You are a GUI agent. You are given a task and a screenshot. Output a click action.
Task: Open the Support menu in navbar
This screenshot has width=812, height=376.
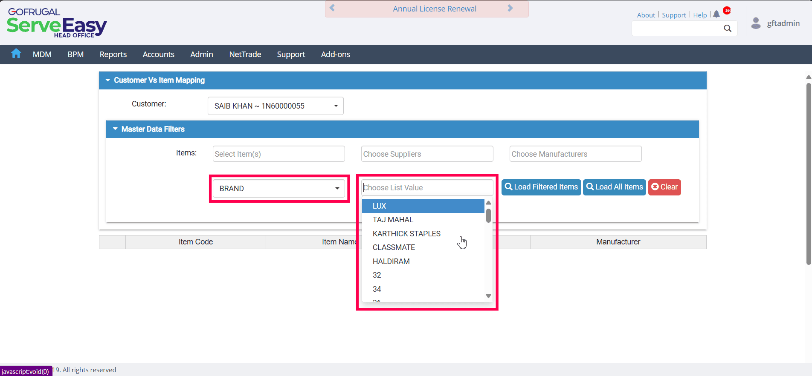(291, 55)
